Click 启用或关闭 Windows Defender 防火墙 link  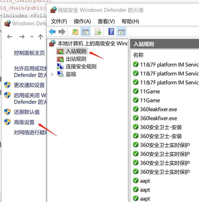pos(30,98)
